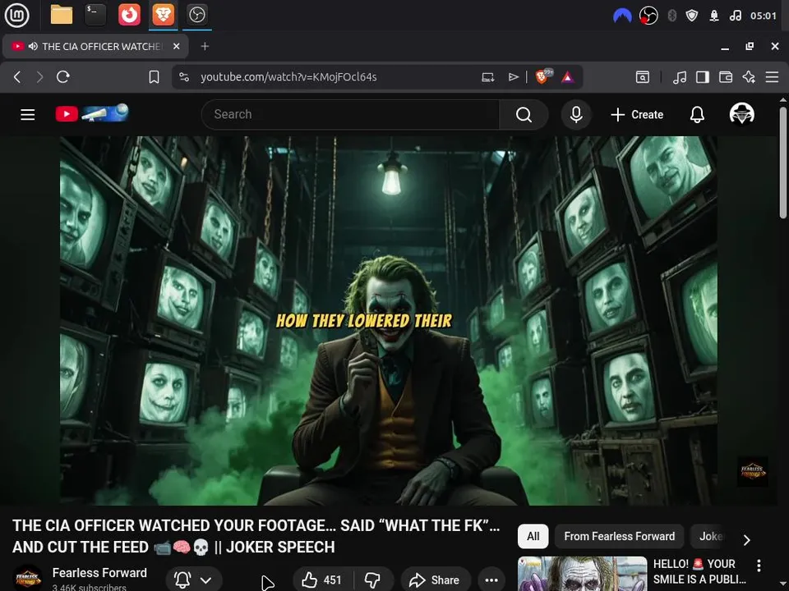Open HELLO! YOUR SMILE IS A PUBLI... title
789x591 pixels.
[x=699, y=571]
